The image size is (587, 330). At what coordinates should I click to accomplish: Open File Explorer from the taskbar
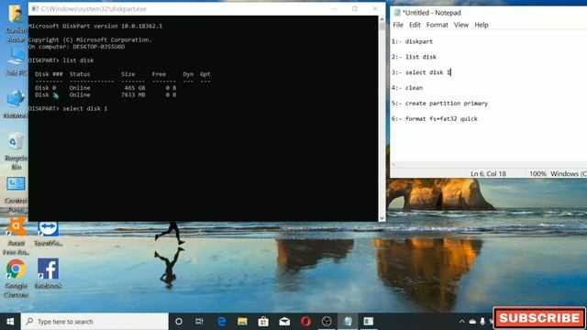point(242,322)
